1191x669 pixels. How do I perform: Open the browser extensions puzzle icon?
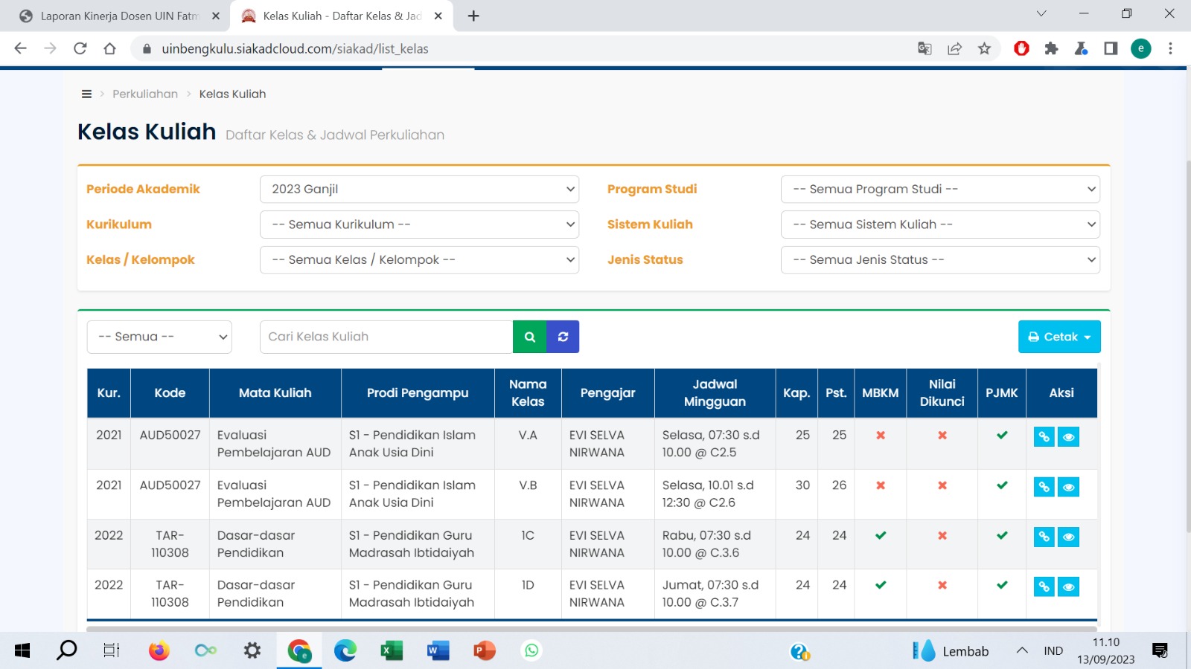point(1051,49)
